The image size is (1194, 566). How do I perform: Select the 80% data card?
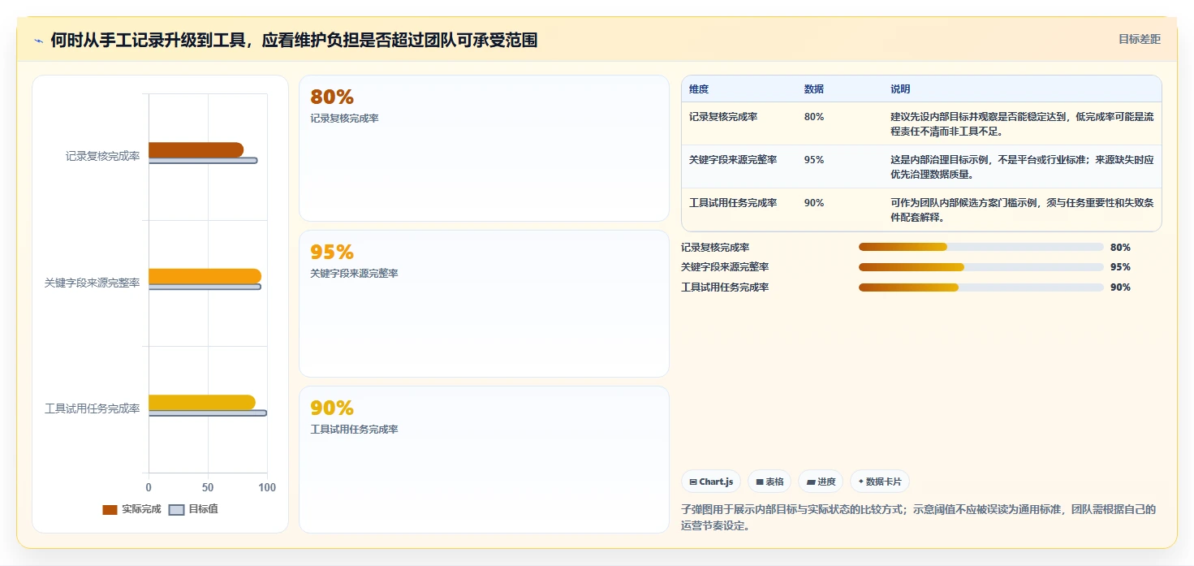pyautogui.click(x=484, y=148)
